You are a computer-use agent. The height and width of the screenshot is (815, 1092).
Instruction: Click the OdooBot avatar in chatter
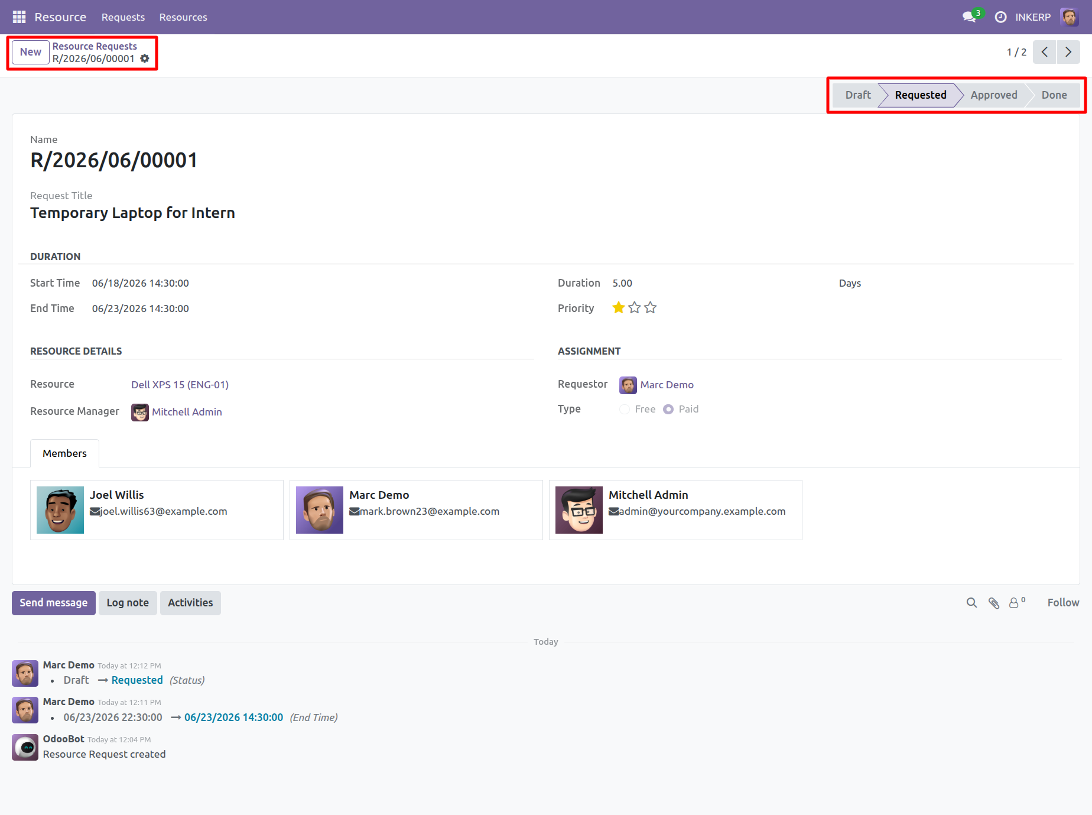[x=25, y=748]
